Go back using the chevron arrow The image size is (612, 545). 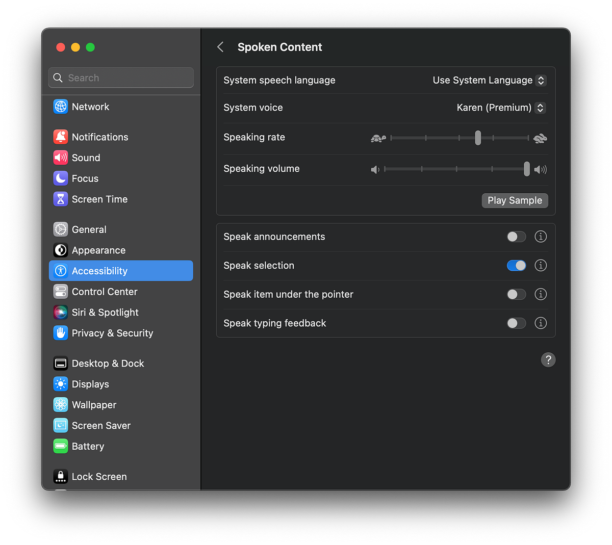[220, 47]
